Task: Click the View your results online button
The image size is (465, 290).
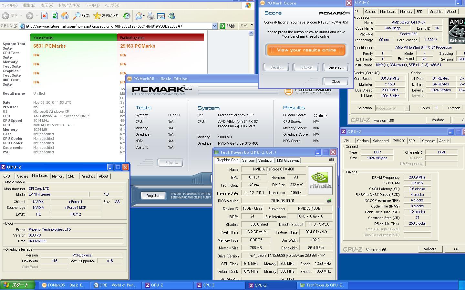Action: [x=306, y=50]
